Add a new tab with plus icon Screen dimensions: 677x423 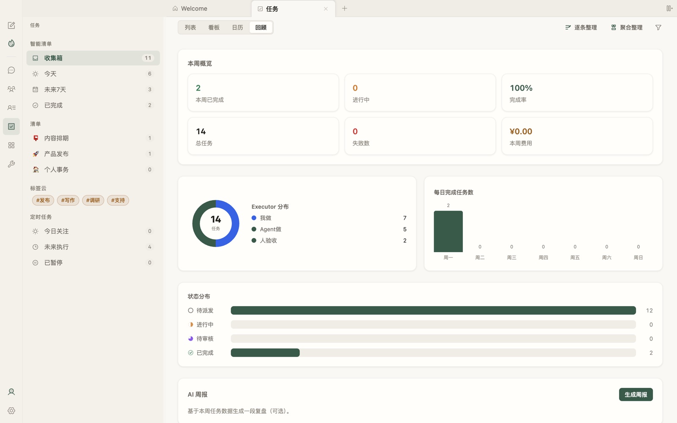[x=344, y=8]
